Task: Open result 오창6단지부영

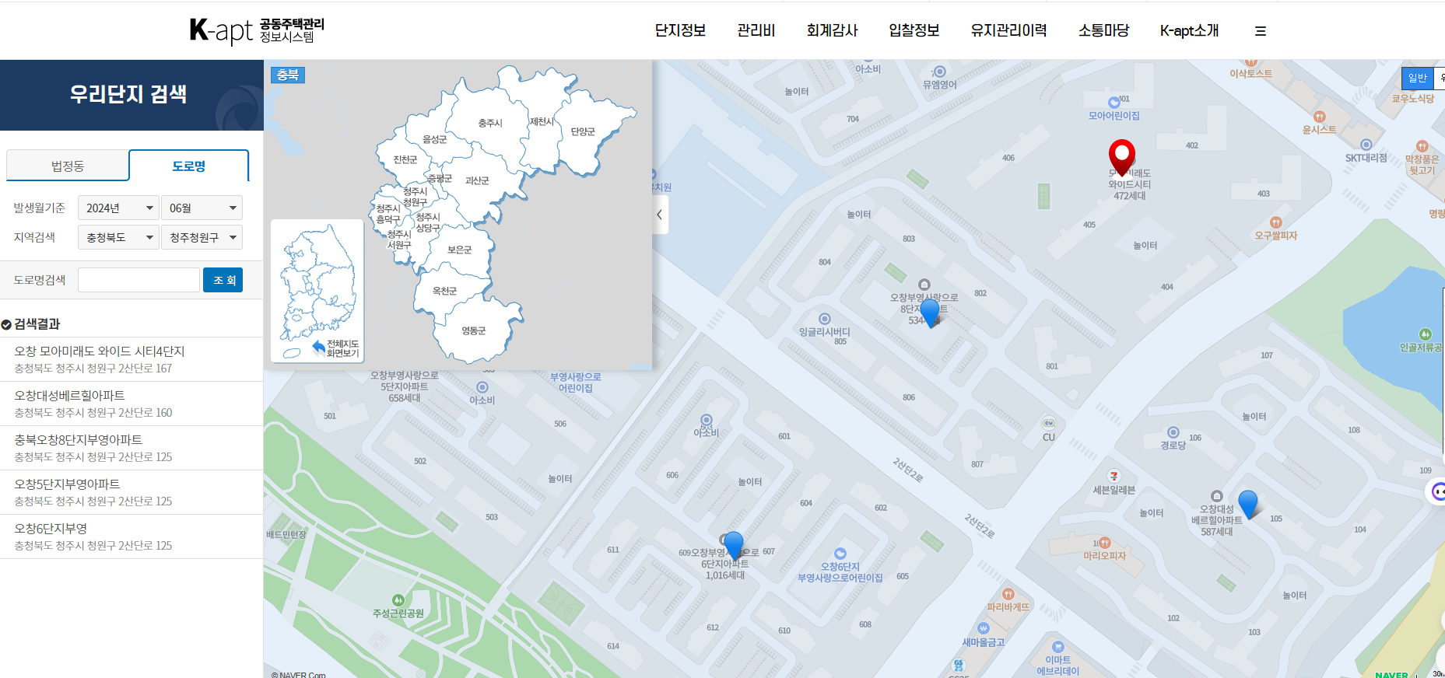Action: (132, 536)
